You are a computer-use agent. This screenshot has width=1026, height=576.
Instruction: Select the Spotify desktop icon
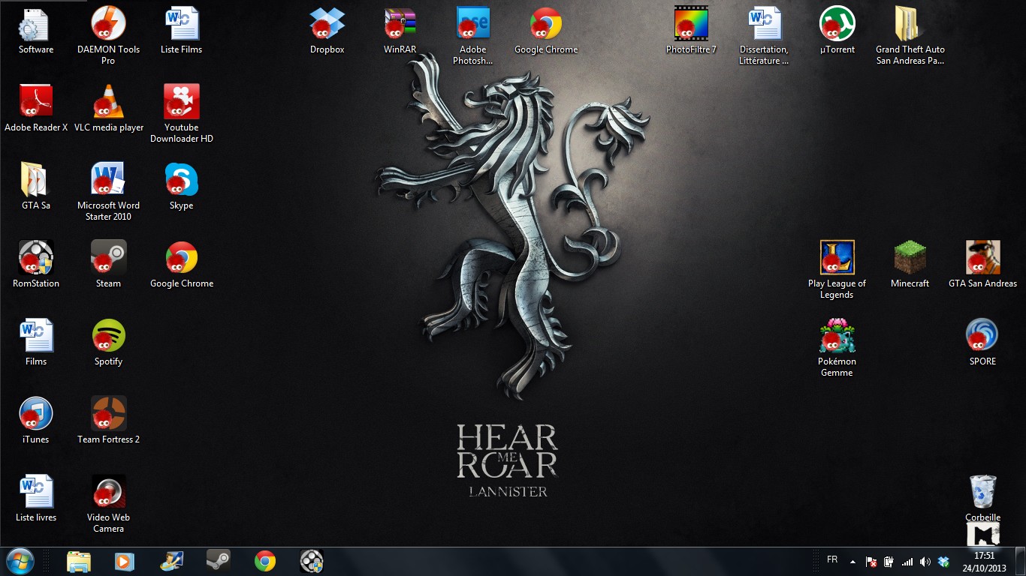pos(108,337)
